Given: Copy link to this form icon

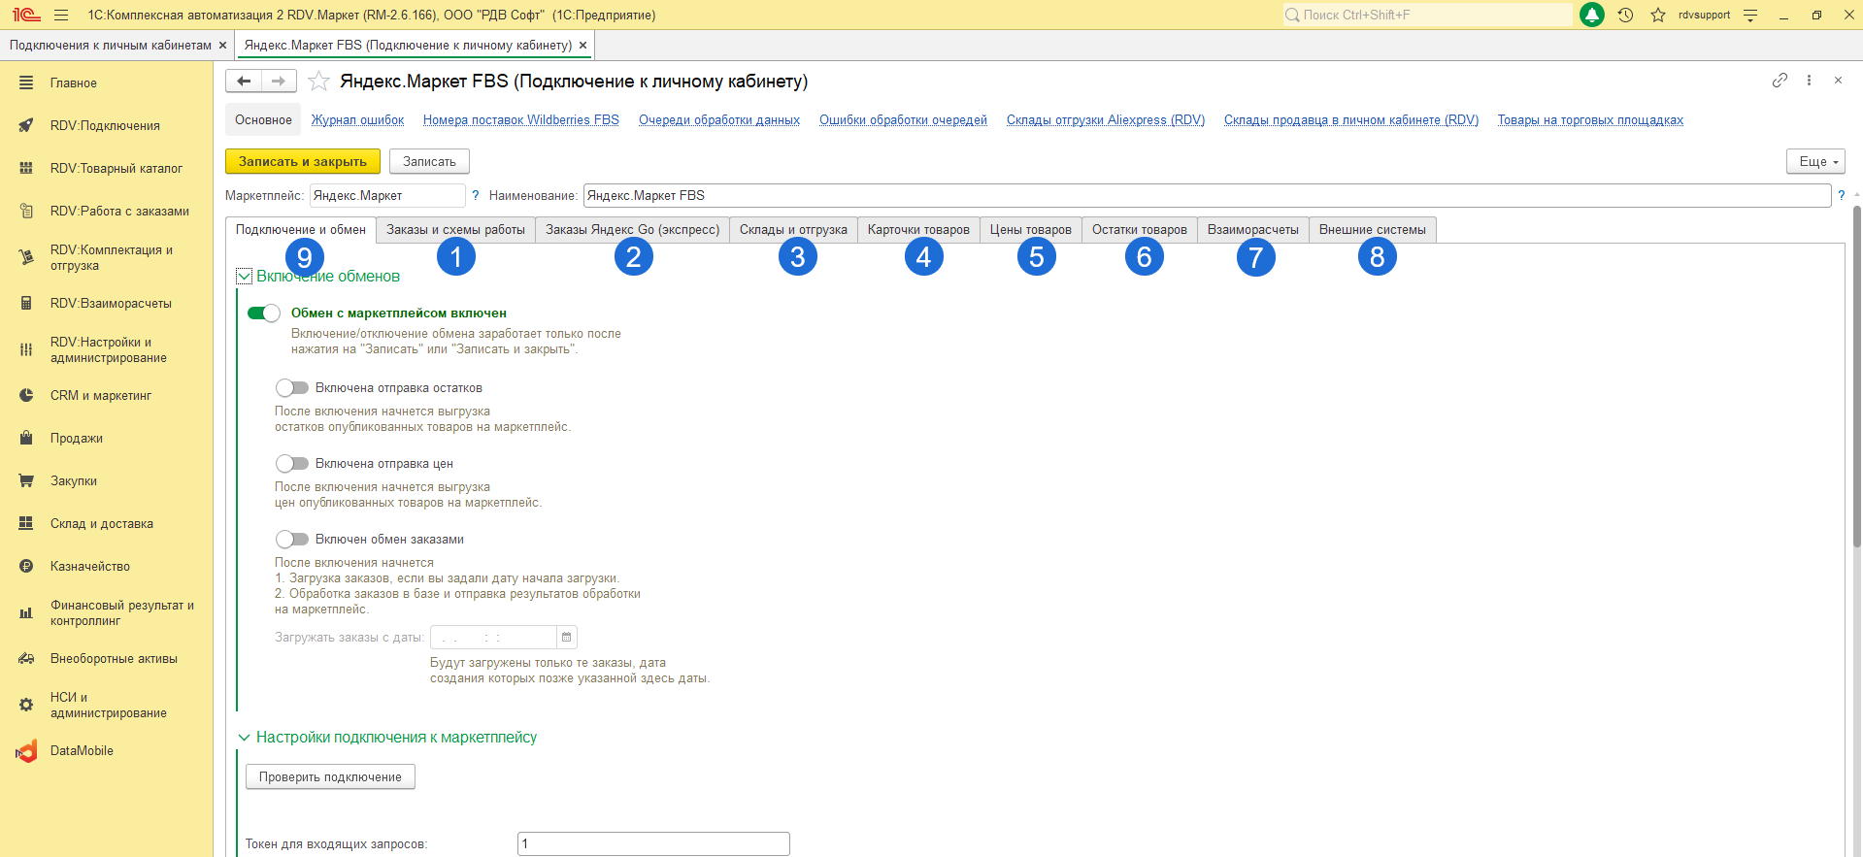Looking at the screenshot, I should click(x=1780, y=81).
